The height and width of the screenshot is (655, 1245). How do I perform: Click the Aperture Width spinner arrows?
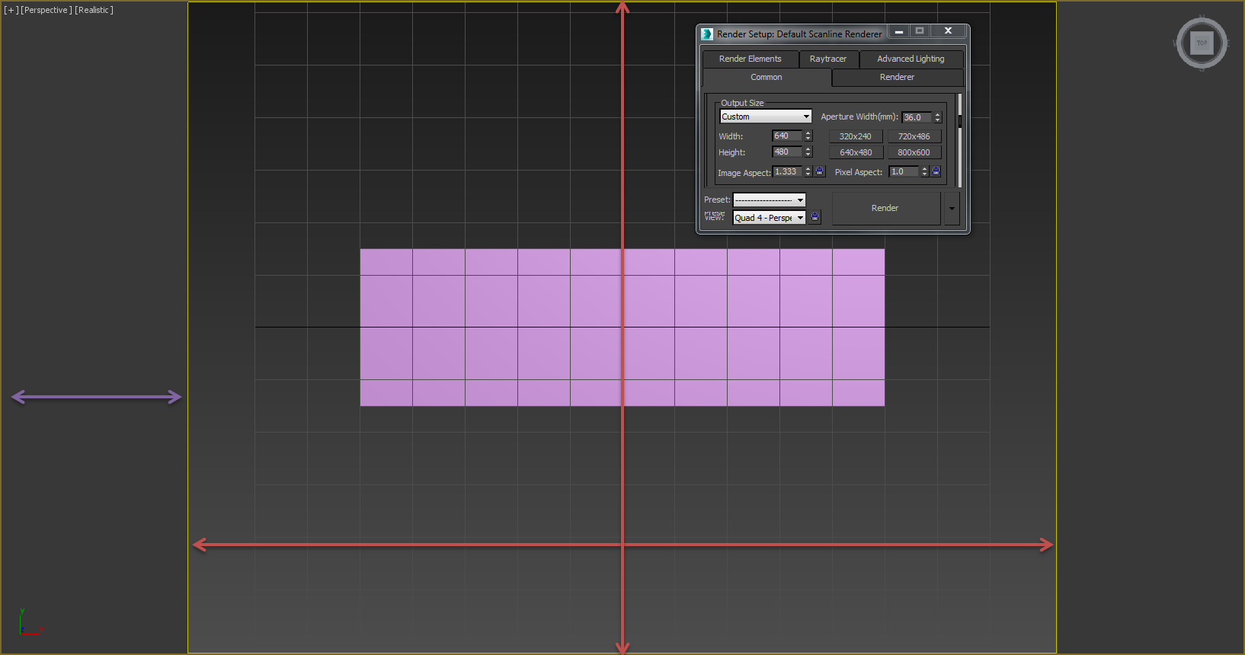pyautogui.click(x=938, y=117)
